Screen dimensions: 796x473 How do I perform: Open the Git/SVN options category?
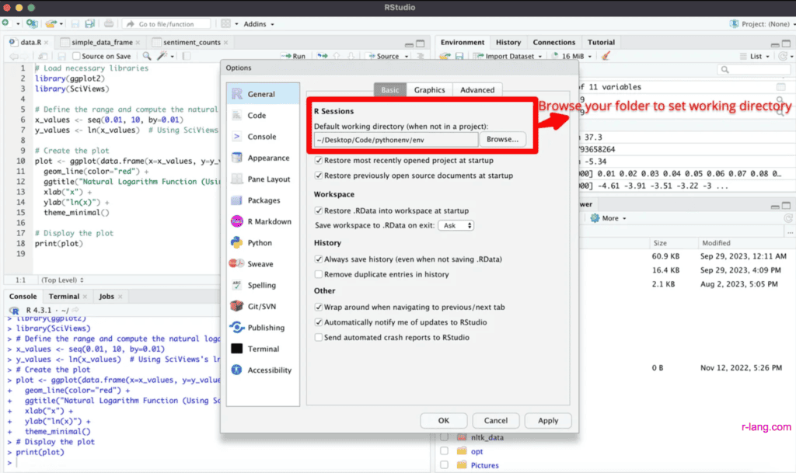pos(263,306)
